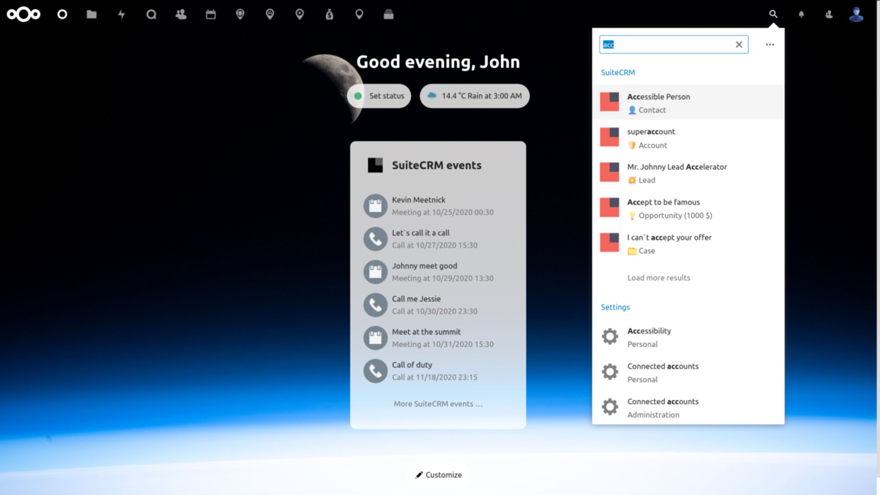Viewport: 880px width, 495px height.
Task: Open the 'Let`s call it a call' event
Action: [x=438, y=239]
